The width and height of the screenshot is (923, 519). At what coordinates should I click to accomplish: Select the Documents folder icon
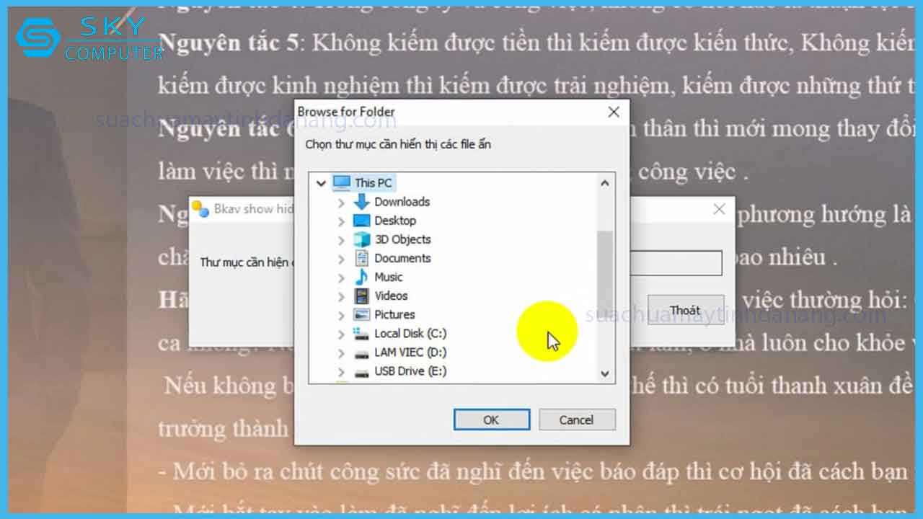pos(362,258)
